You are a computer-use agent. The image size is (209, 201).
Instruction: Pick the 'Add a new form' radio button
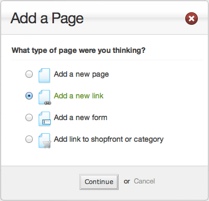pos(29,117)
